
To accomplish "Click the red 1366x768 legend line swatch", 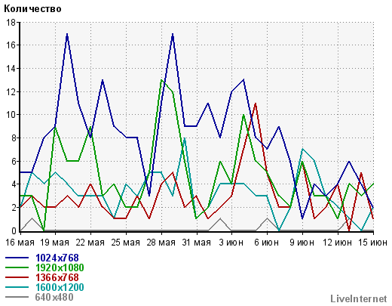I will (x=17, y=277).
